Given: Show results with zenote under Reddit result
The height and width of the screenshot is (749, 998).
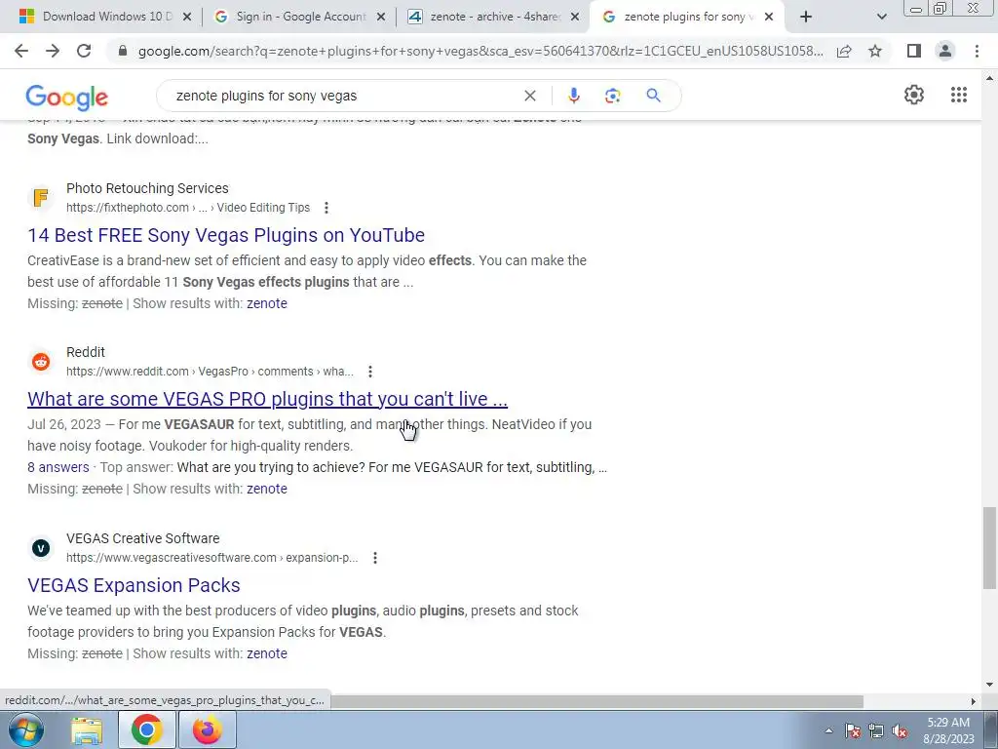Looking at the screenshot, I should click(x=267, y=490).
